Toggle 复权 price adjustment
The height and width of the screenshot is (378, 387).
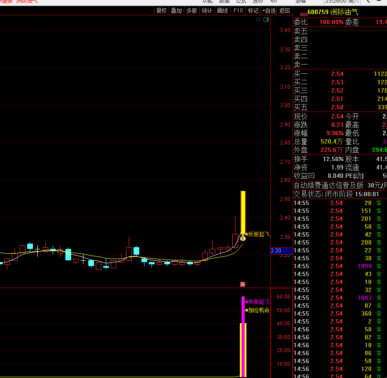tap(161, 11)
